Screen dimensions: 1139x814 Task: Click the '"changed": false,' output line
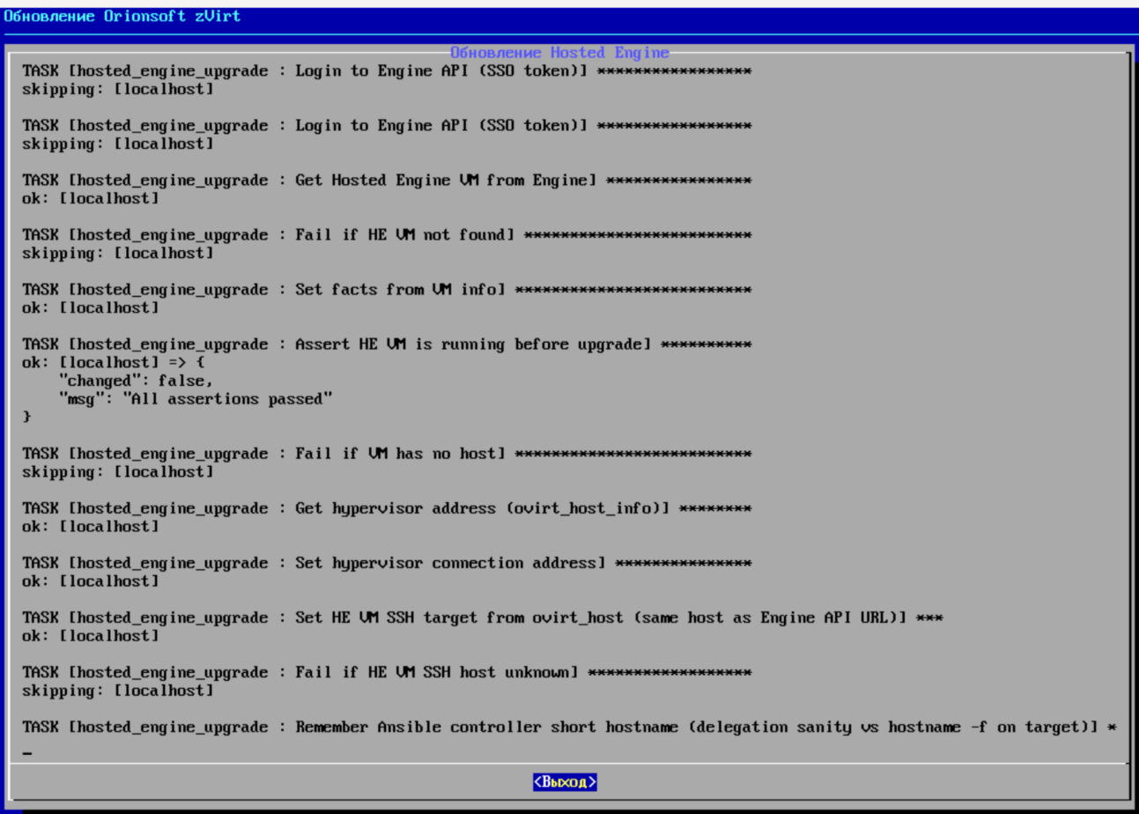click(135, 381)
